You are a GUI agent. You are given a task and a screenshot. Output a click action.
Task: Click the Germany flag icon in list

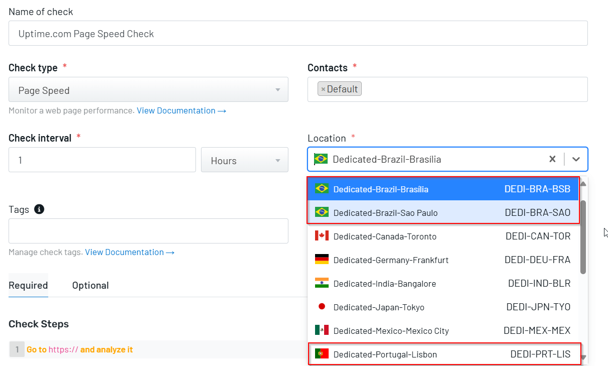pyautogui.click(x=322, y=260)
